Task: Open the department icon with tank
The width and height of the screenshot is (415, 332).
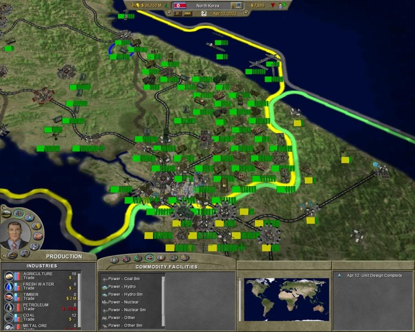Action: click(x=13, y=255)
